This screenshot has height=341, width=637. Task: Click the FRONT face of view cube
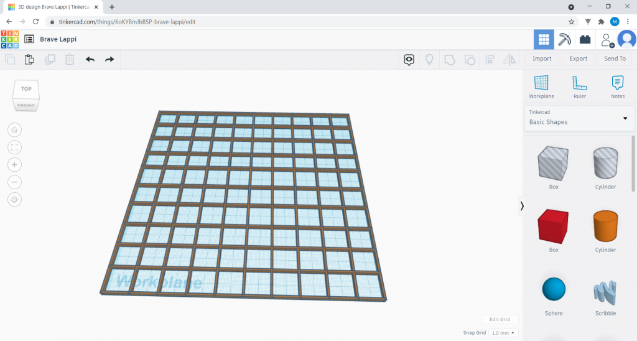point(26,105)
